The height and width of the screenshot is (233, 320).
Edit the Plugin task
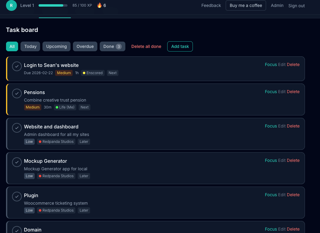[x=282, y=195]
